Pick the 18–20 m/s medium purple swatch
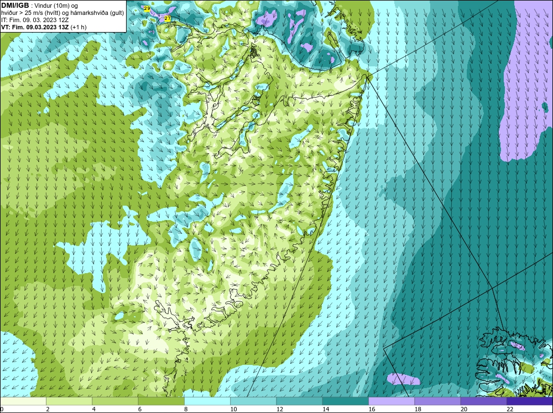Viewport: 553px width, 413px height. 437,401
